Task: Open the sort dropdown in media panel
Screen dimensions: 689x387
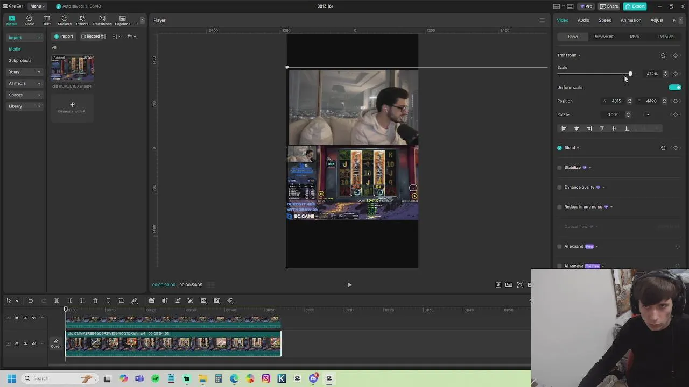Action: 117,37
